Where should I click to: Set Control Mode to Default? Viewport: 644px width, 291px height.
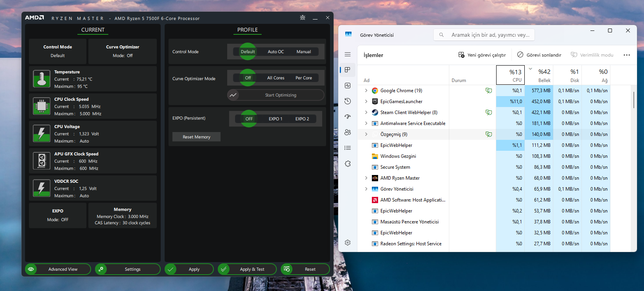(248, 52)
